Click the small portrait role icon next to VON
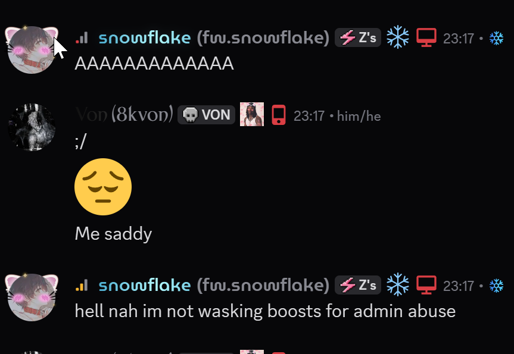Image resolution: width=514 pixels, height=354 pixels. 252,114
